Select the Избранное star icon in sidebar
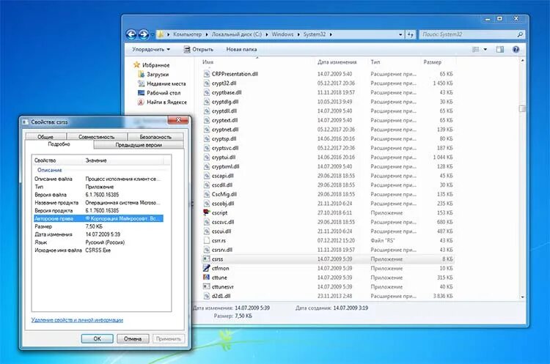 [136, 64]
